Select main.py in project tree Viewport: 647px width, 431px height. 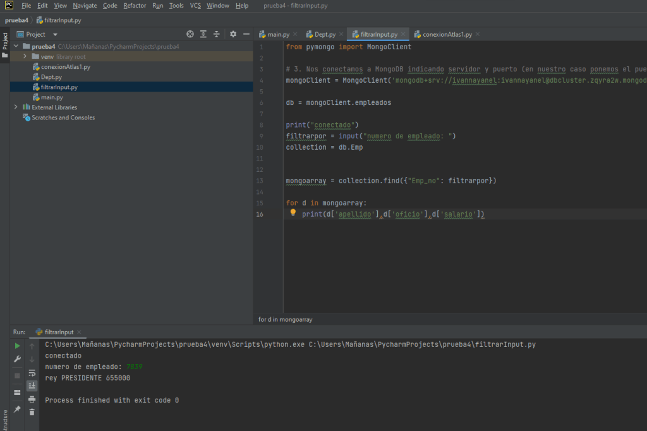[x=51, y=97]
